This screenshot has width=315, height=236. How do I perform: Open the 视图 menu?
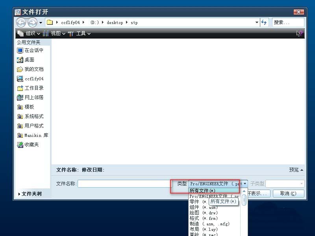55,33
